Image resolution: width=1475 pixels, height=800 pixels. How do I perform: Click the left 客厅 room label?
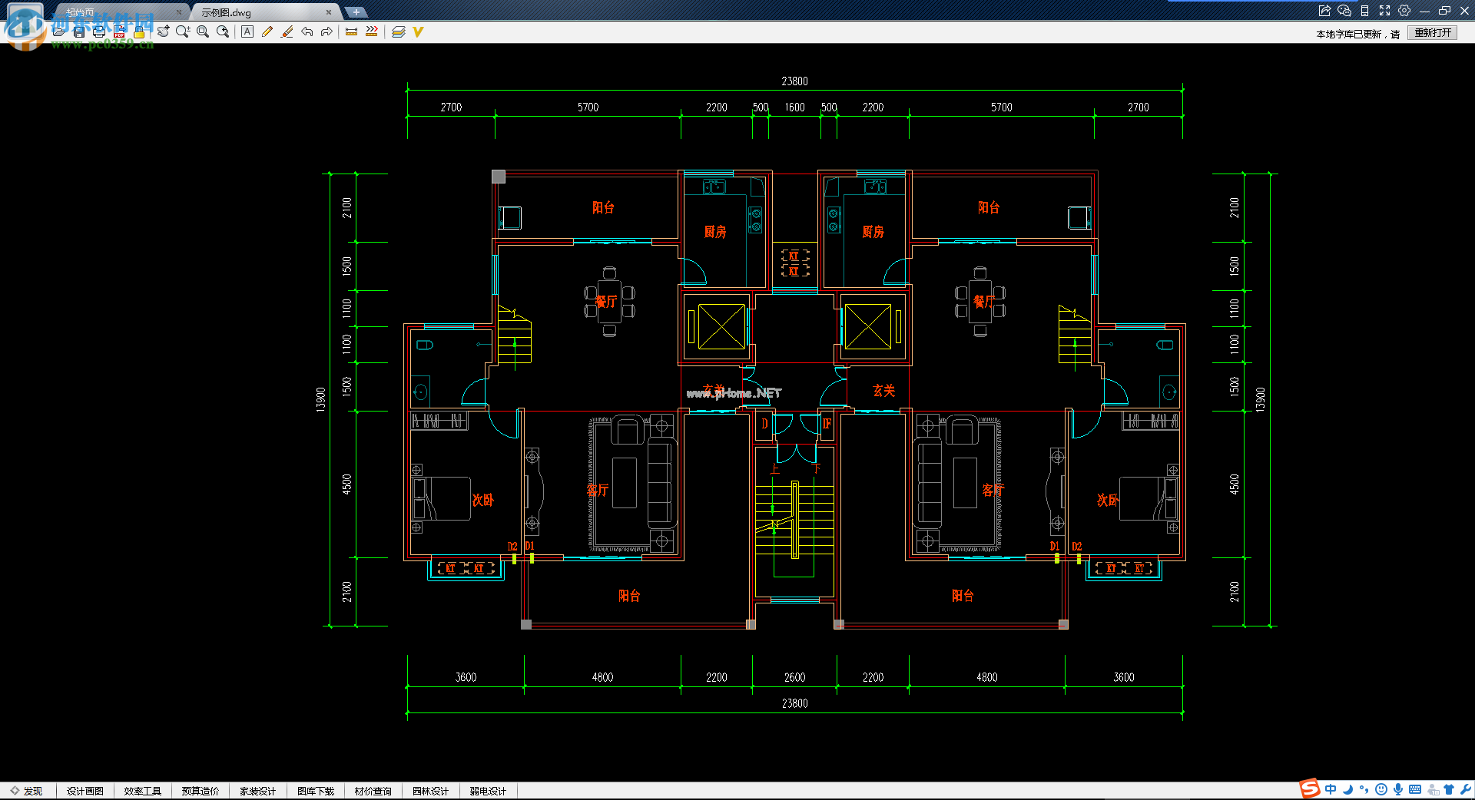(598, 490)
